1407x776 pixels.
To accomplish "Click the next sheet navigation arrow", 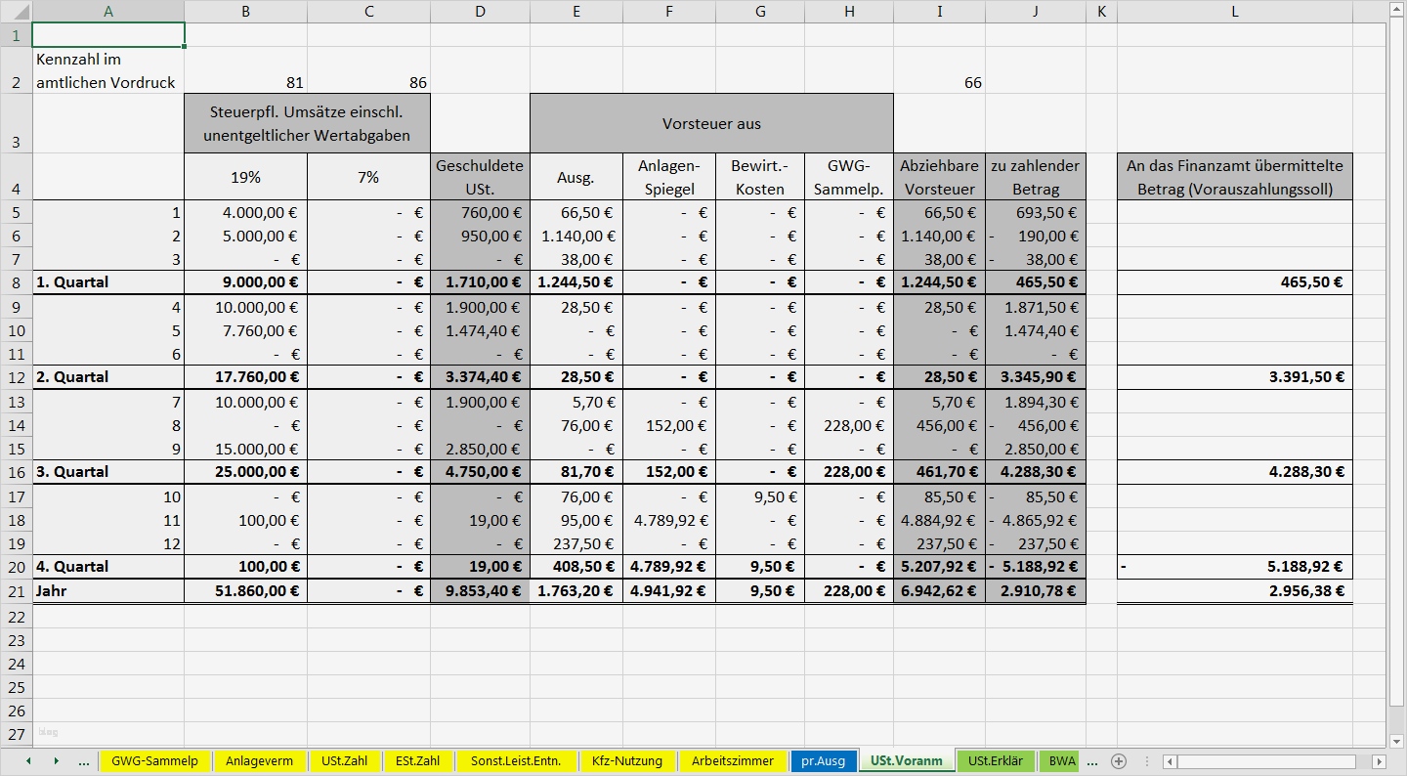I will tap(56, 761).
